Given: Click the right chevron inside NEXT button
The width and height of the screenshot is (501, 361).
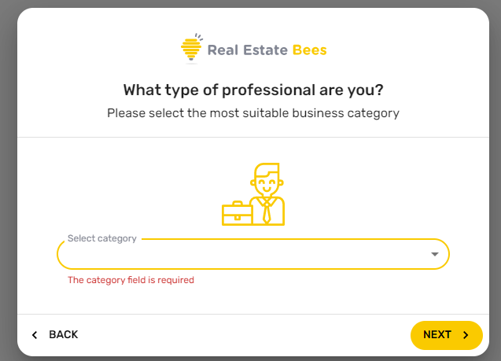Looking at the screenshot, I should tap(466, 335).
